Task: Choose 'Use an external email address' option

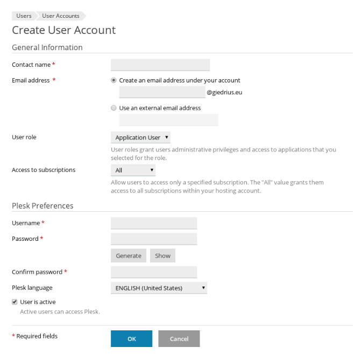Action: [x=113, y=108]
